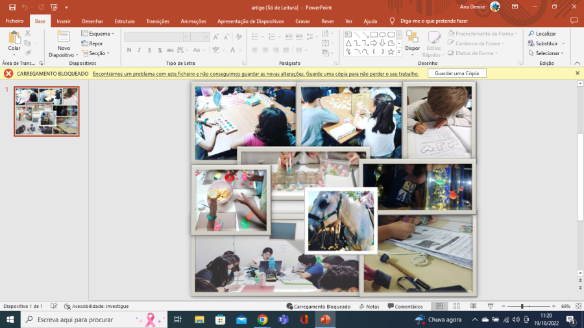Open the Ficheiro menu
Viewport: 584px width, 328px height.
(x=14, y=21)
